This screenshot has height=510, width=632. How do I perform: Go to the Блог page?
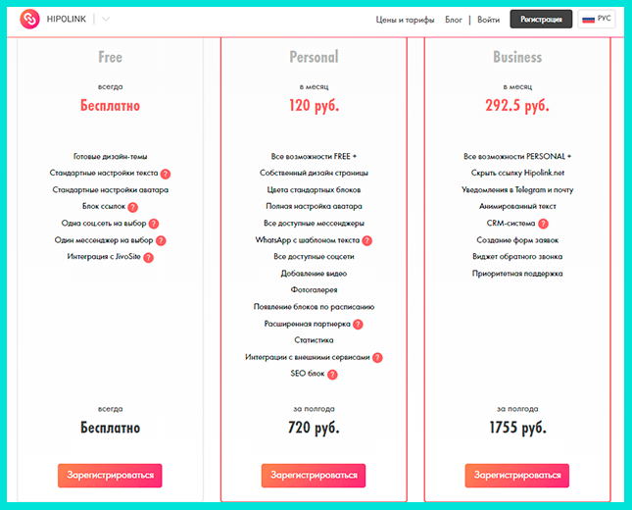tap(454, 20)
